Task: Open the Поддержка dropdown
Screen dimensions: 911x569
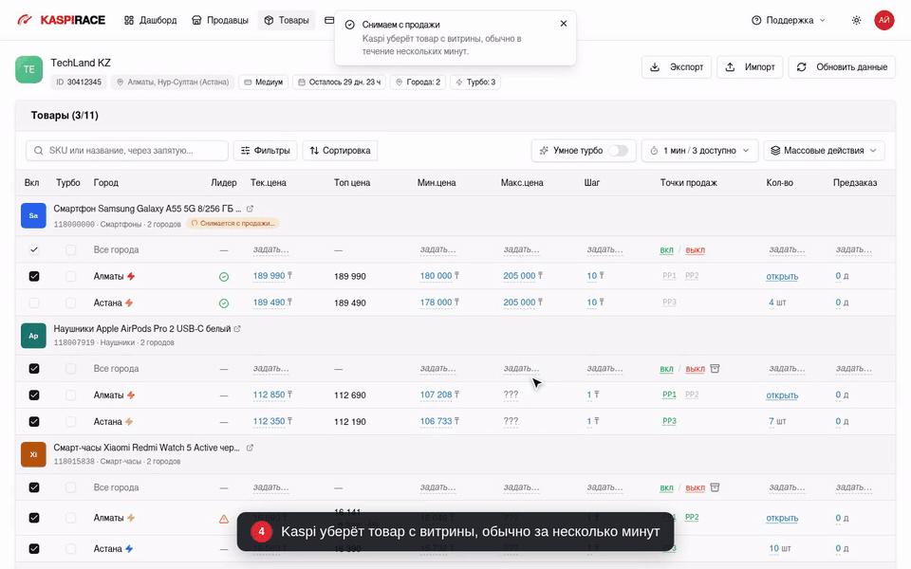Action: 789,20
